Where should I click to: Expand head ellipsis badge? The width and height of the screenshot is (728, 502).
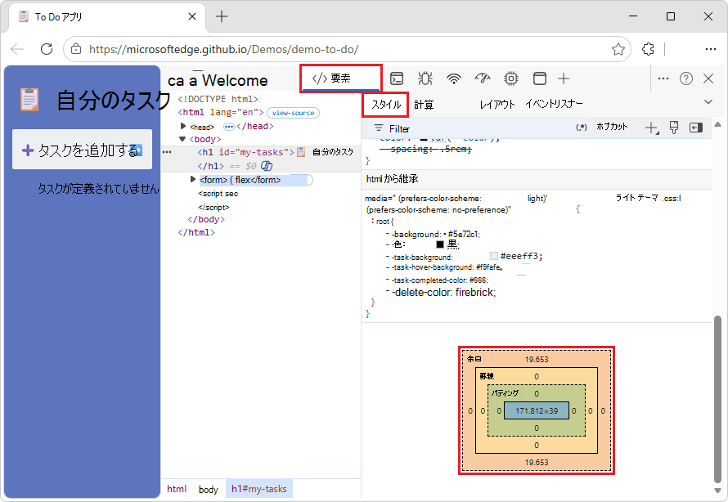point(228,127)
